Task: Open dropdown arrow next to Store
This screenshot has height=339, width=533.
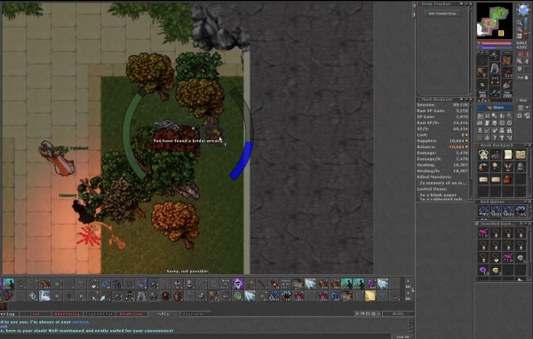Action: tap(527, 107)
